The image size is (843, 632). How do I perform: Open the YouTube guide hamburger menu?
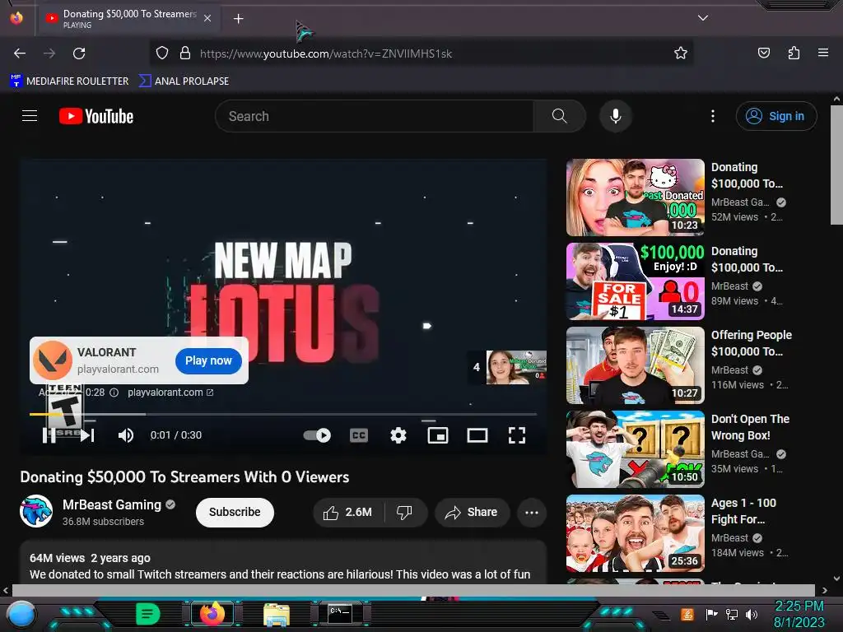pos(30,116)
